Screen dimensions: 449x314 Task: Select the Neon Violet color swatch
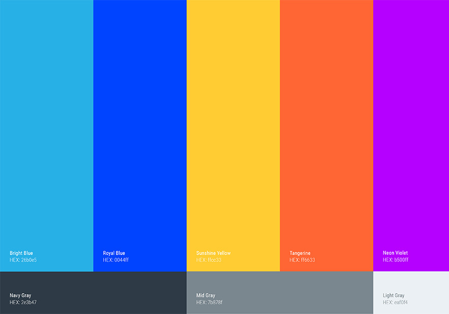coord(411,127)
